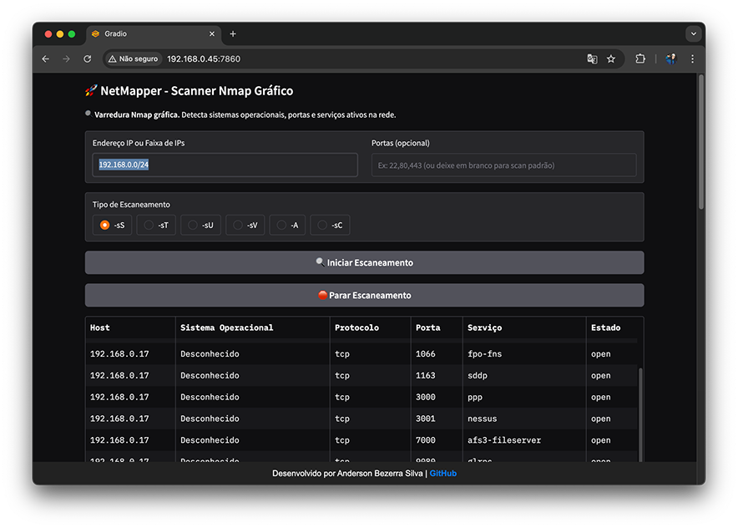Image resolution: width=738 pixels, height=528 pixels.
Task: Stop the scan with Parar Escaneamento
Action: point(364,295)
